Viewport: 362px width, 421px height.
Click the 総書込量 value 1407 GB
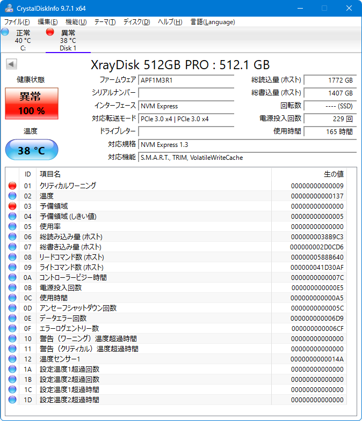[x=330, y=93]
